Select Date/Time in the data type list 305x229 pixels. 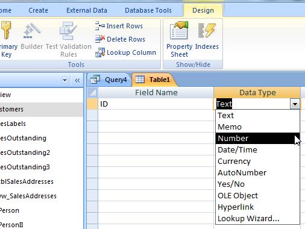click(x=257, y=150)
